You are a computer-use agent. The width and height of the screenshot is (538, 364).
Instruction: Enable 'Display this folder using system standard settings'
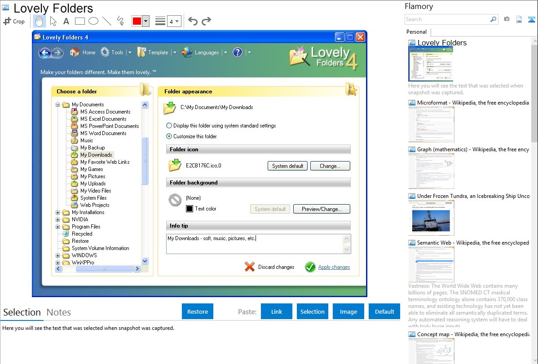tap(169, 126)
